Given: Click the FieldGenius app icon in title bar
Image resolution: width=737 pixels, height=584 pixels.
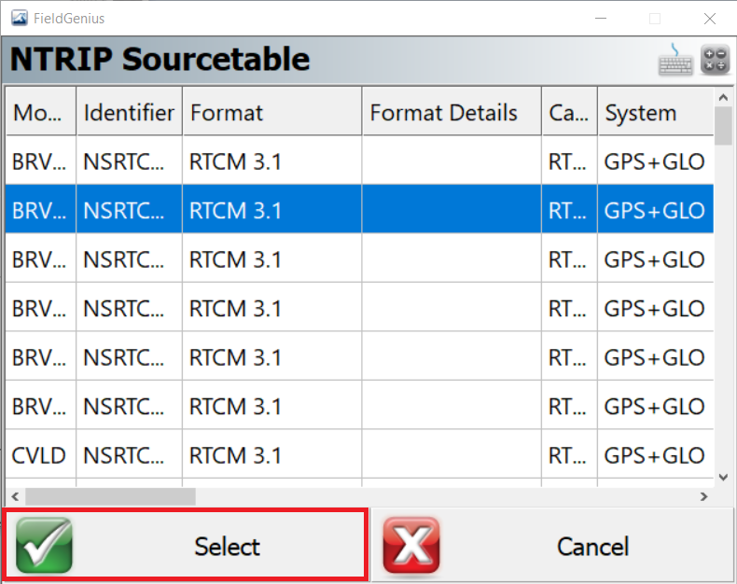Looking at the screenshot, I should click(20, 19).
